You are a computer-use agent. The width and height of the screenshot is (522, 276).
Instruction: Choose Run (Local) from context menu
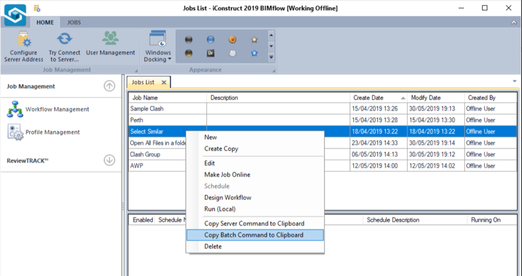coord(255,209)
